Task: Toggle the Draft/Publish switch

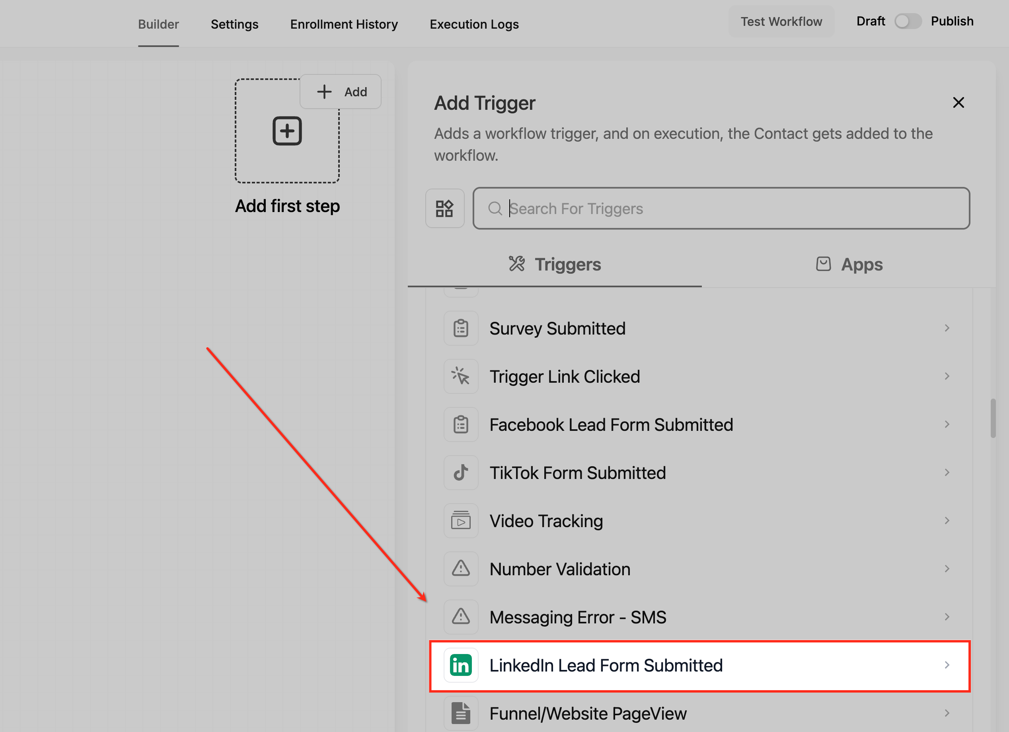Action: coord(908,21)
